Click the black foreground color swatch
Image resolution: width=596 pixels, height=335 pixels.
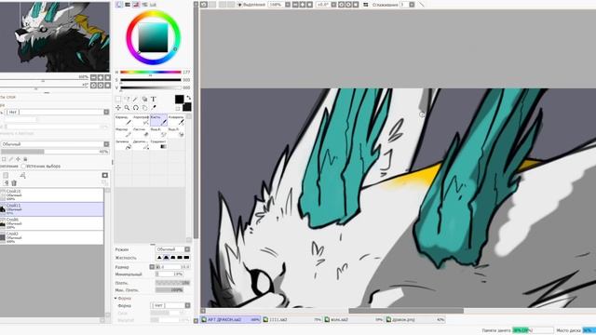point(180,100)
